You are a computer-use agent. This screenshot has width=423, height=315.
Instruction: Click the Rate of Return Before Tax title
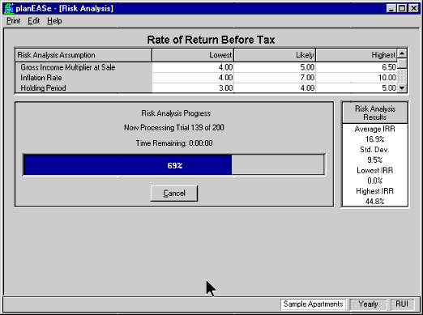click(x=211, y=40)
